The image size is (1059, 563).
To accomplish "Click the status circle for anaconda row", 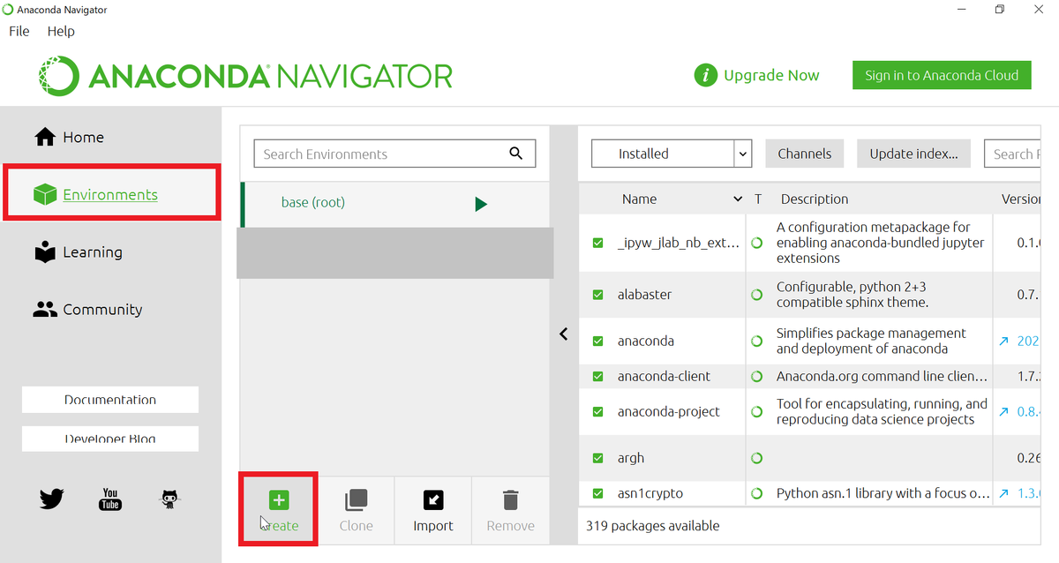I will tap(756, 341).
